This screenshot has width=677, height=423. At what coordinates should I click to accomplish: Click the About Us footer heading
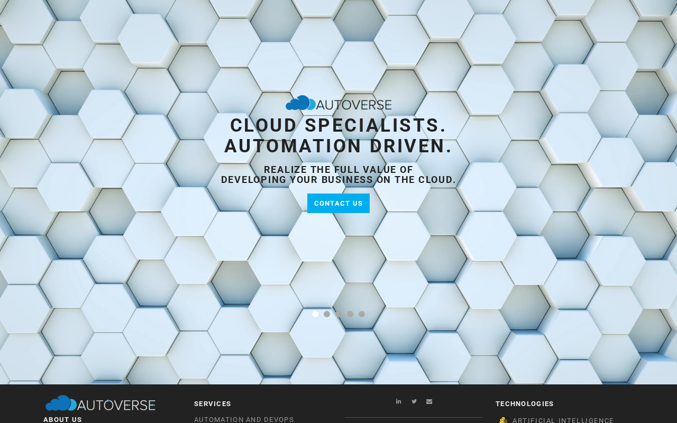click(62, 420)
